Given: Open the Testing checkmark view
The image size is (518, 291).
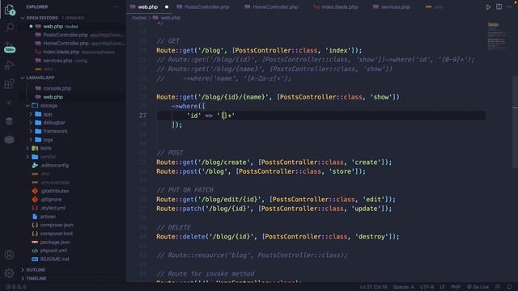Looking at the screenshot, I should [9, 103].
